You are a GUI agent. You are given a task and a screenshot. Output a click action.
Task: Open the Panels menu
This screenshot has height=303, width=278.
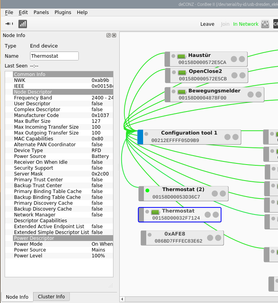pyautogui.click(x=41, y=12)
